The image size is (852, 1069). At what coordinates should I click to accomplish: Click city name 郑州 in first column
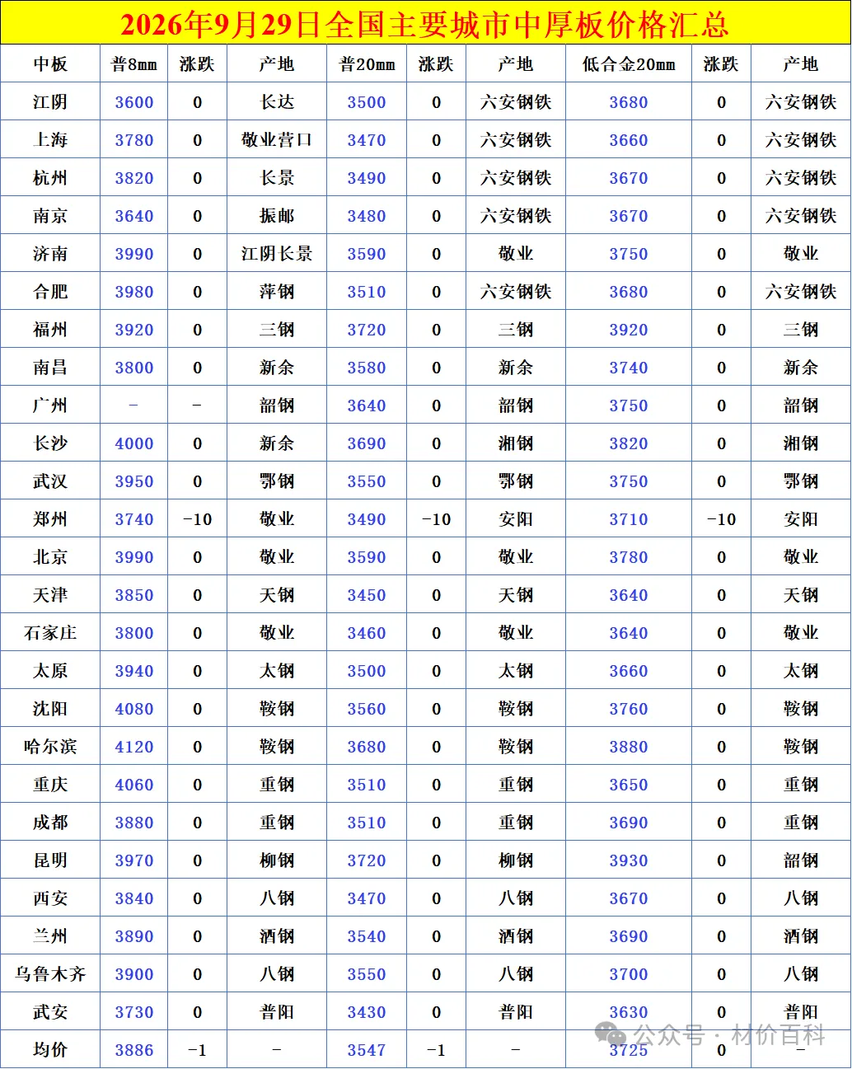pyautogui.click(x=50, y=519)
